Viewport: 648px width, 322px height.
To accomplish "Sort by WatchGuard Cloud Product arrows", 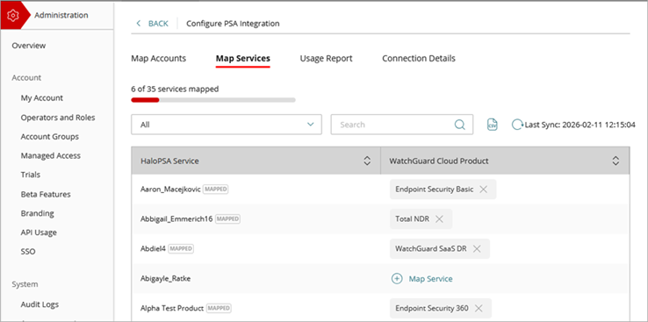I will click(616, 161).
